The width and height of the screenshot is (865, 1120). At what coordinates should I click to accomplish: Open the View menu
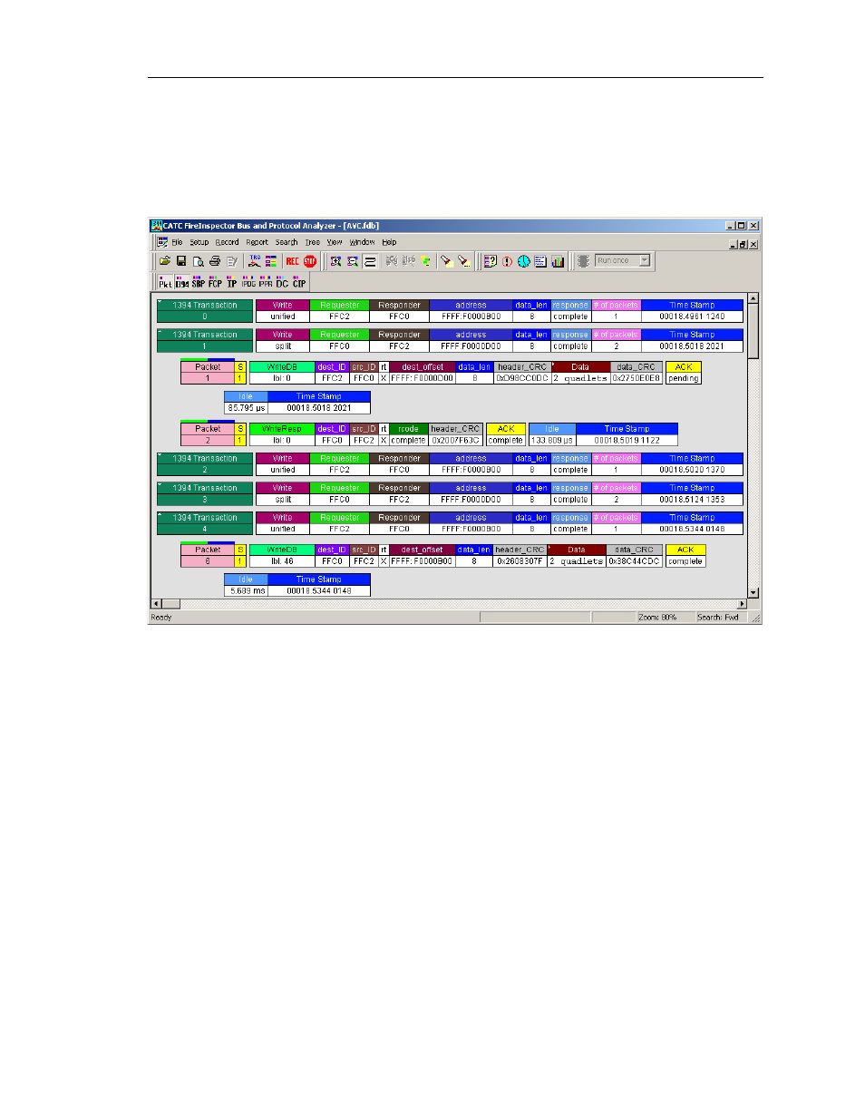tap(335, 242)
